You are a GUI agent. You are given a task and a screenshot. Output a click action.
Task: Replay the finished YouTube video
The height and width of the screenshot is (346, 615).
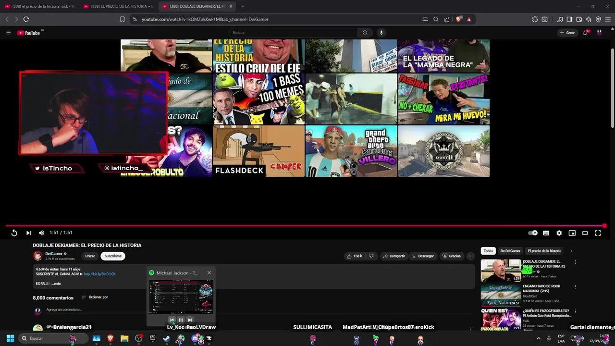click(14, 233)
